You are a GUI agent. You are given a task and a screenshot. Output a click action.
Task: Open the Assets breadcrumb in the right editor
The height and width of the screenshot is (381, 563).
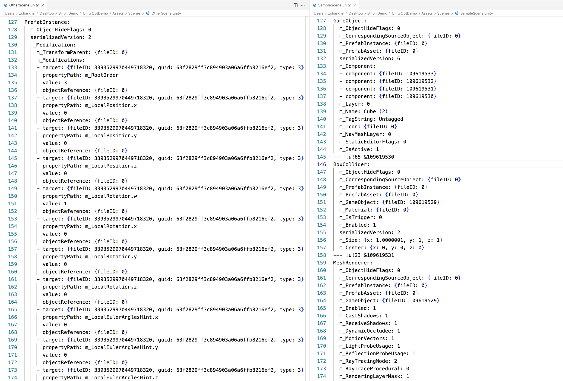[x=427, y=13]
